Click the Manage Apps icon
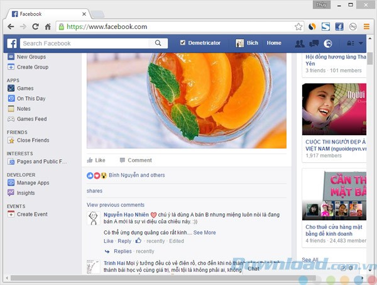The height and width of the screenshot is (285, 377). click(11, 182)
